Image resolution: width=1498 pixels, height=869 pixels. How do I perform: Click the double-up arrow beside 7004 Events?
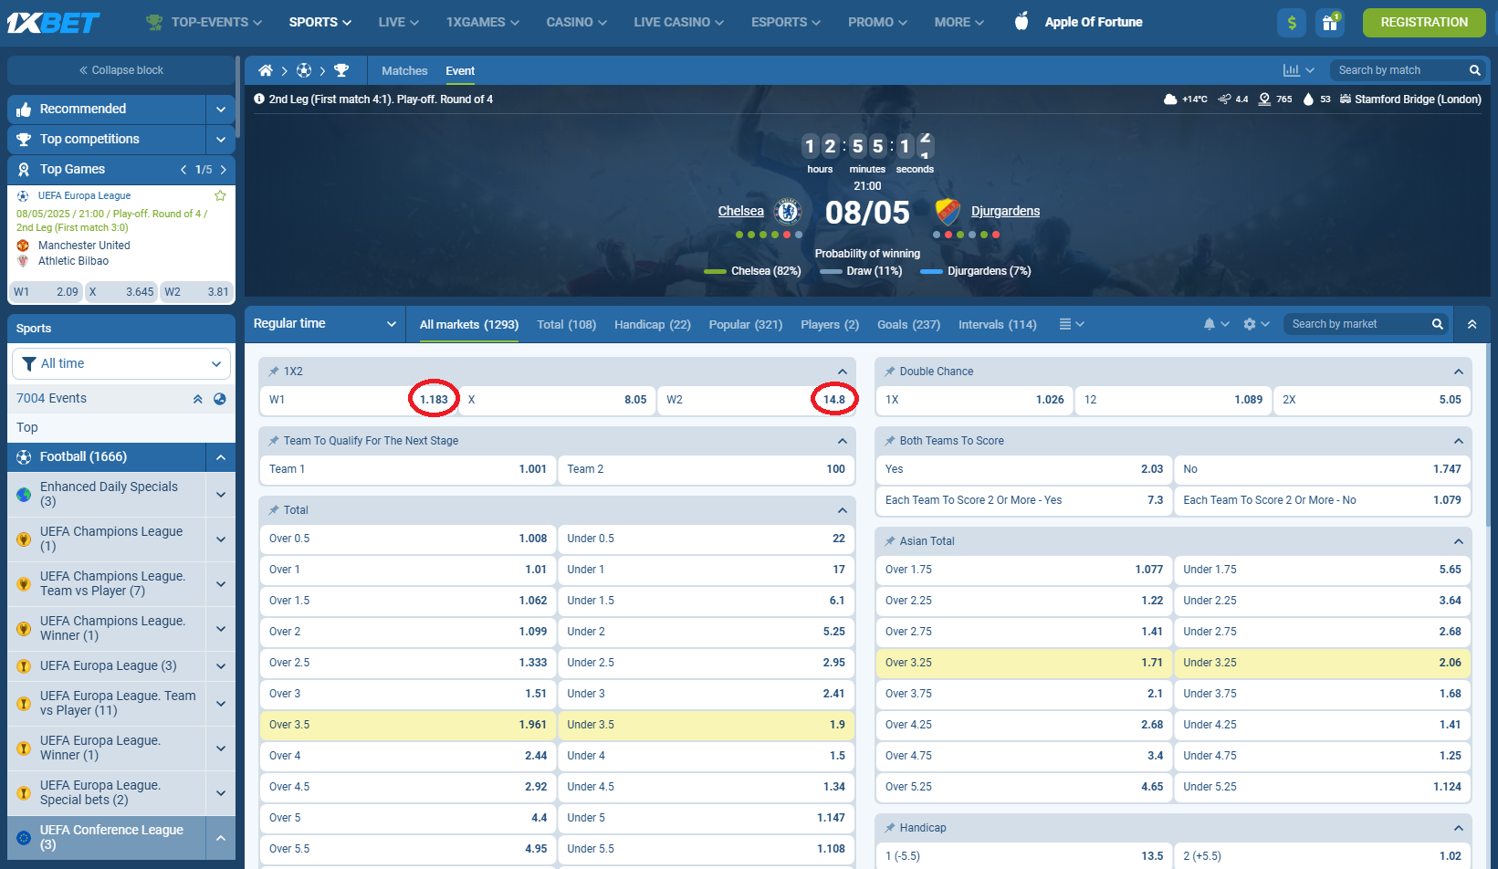point(197,399)
